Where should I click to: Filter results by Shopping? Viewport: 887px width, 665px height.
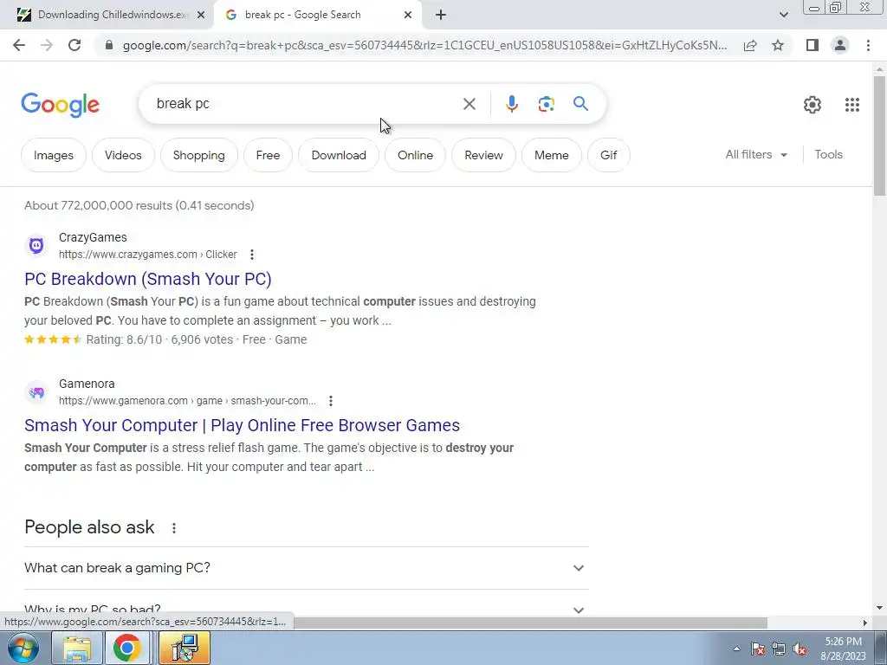click(x=198, y=155)
